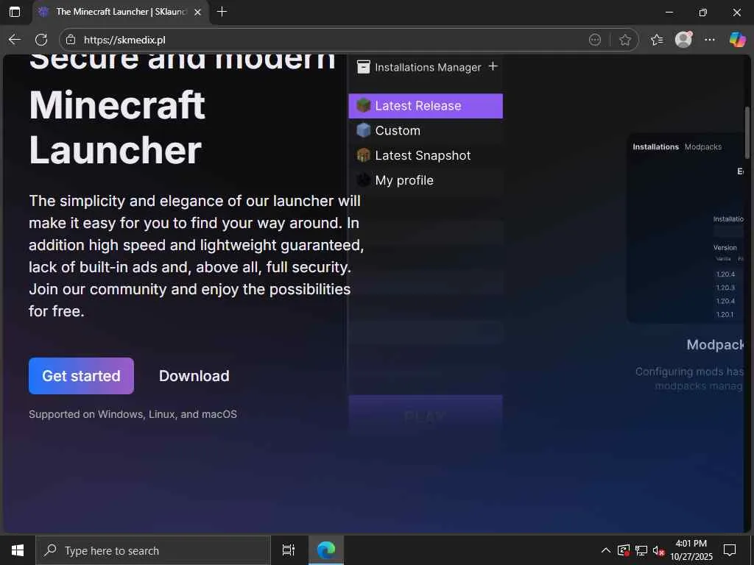Select version 1.20.3 in list
Viewport: 754px width, 565px height.
tap(725, 288)
